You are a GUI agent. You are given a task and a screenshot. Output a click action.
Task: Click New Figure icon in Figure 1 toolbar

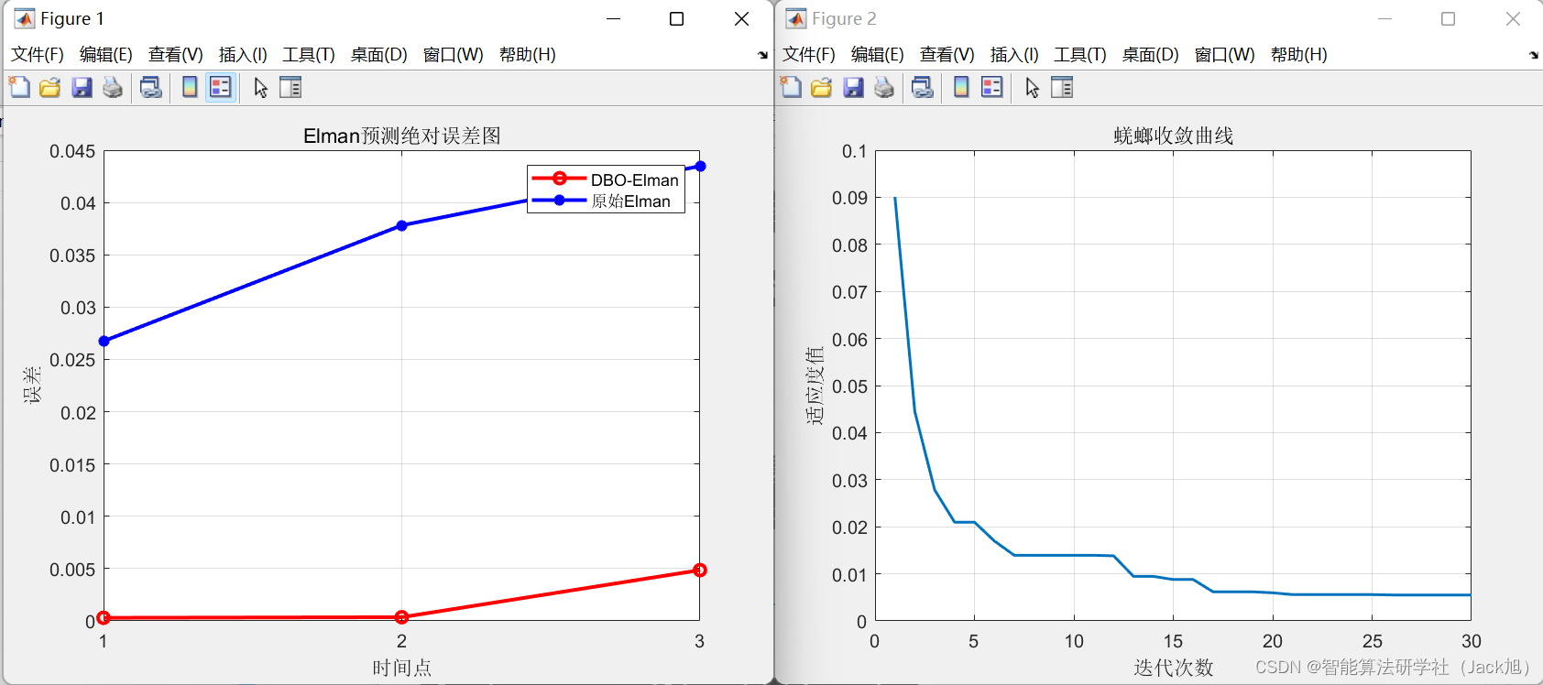pyautogui.click(x=19, y=88)
